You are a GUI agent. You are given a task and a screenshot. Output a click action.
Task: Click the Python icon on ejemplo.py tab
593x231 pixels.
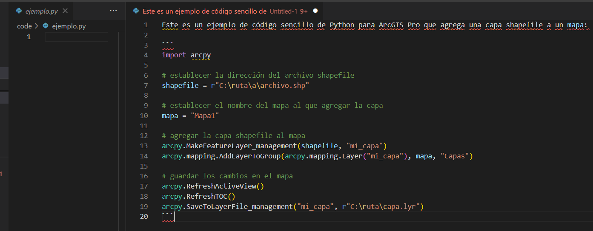tap(19, 11)
